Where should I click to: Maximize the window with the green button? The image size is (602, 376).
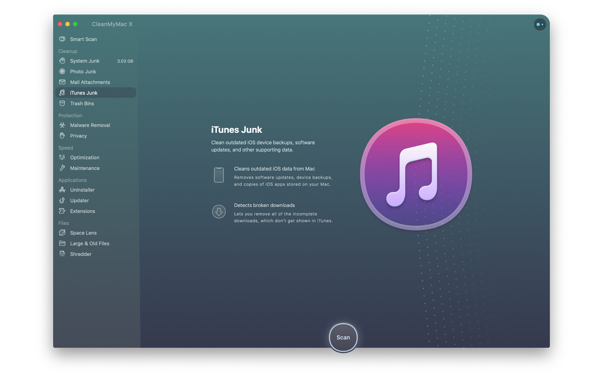pos(75,24)
